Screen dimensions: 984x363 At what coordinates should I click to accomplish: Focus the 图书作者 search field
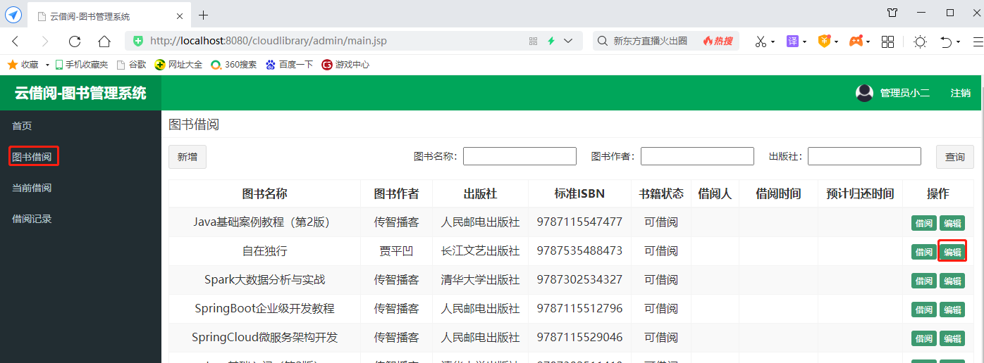pyautogui.click(x=697, y=156)
